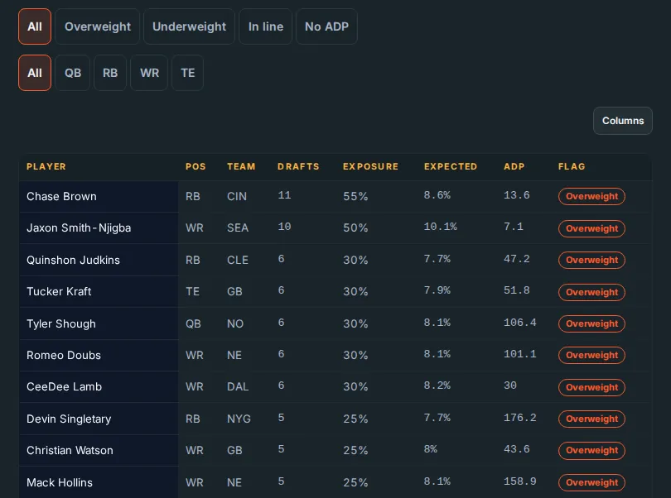Click ADP value 106.4
671x498 pixels.
(520, 323)
